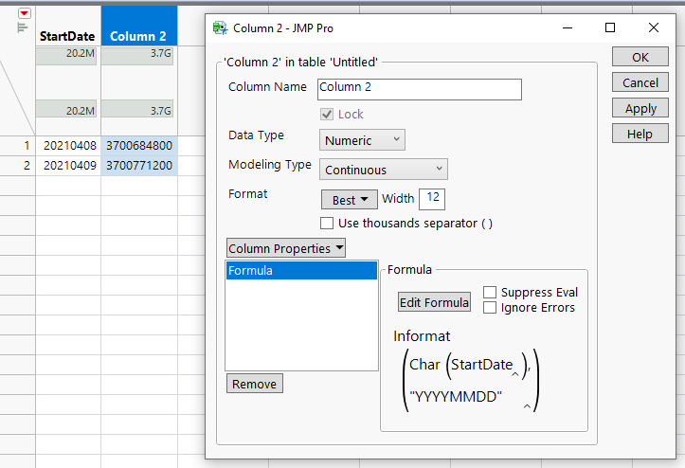
Task: Click the Edit Formula button
Action: [x=434, y=302]
